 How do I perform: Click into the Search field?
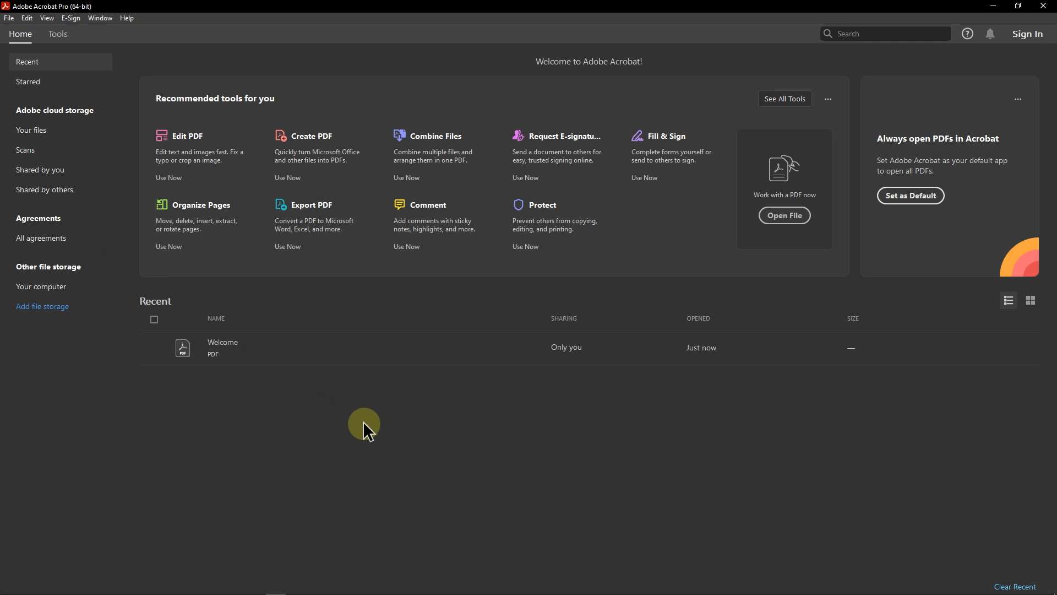(x=892, y=34)
